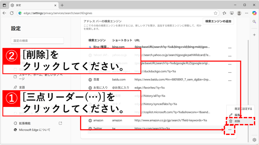Viewport: 259px width, 145px height.
Task: Add a sidebar app with plus
Action: [x=254, y=35]
